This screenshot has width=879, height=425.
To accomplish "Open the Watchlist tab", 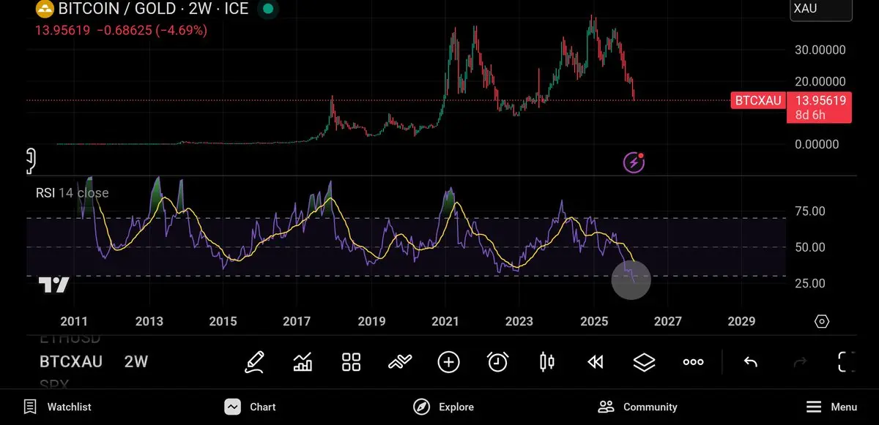I will coord(58,407).
